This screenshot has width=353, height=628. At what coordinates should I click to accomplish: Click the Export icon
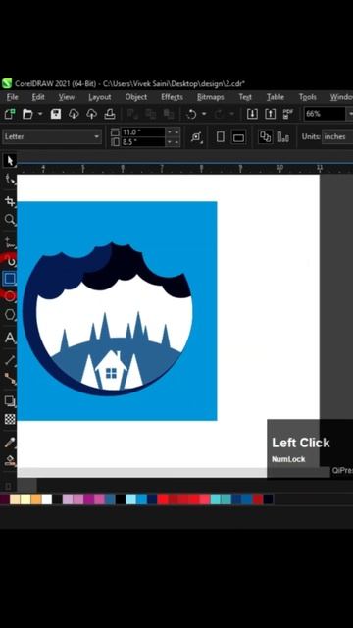[x=271, y=114]
